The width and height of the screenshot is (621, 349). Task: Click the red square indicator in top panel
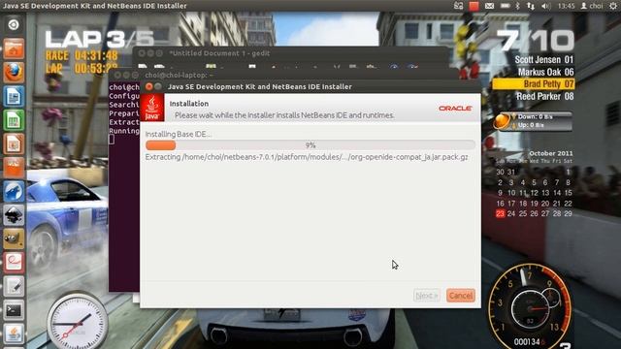click(474, 6)
